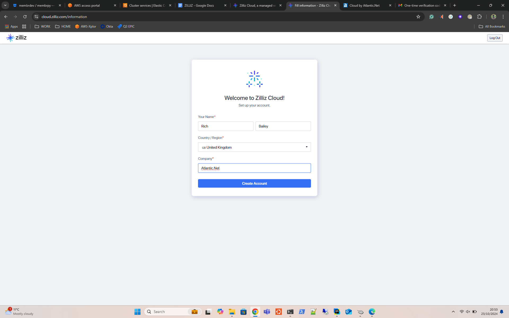Viewport: 509px width, 318px height.
Task: Open the site information icon in the address bar
Action: (x=36, y=17)
